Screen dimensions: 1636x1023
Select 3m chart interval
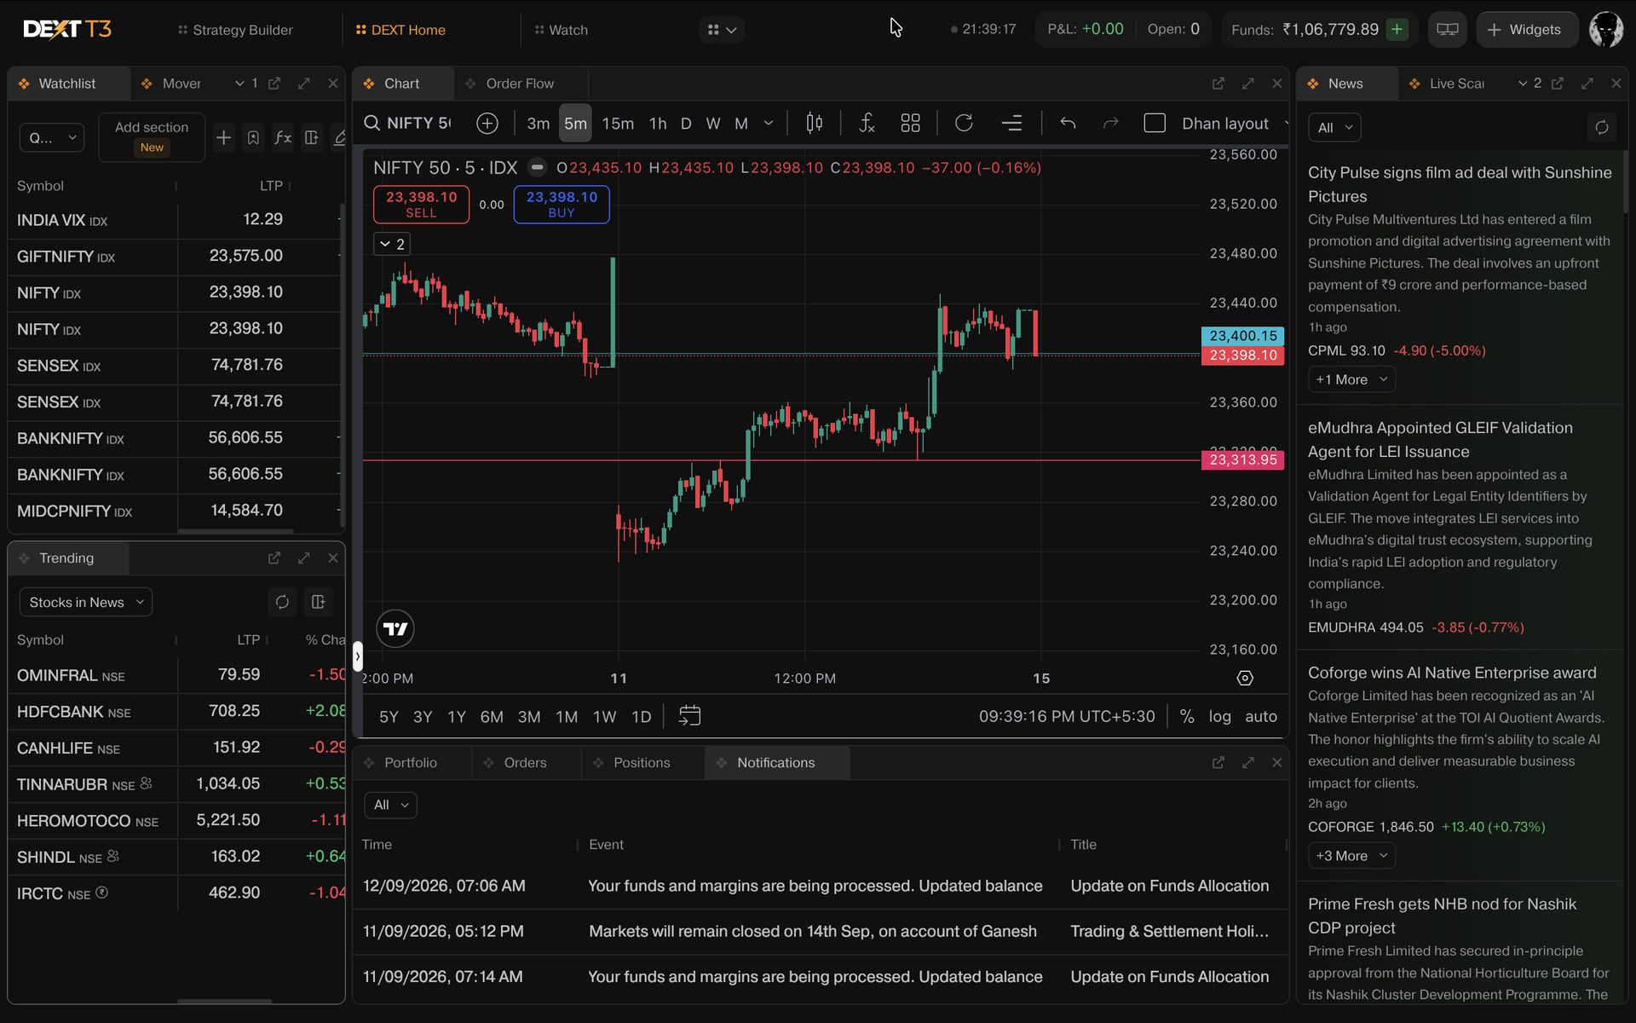click(x=539, y=124)
